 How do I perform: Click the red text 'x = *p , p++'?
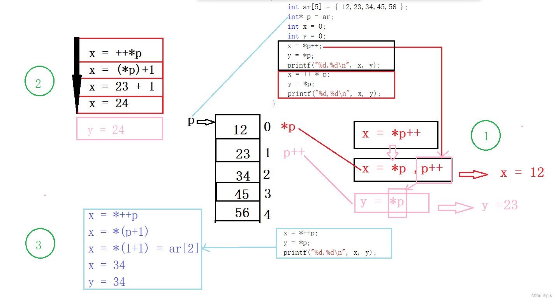403,169
